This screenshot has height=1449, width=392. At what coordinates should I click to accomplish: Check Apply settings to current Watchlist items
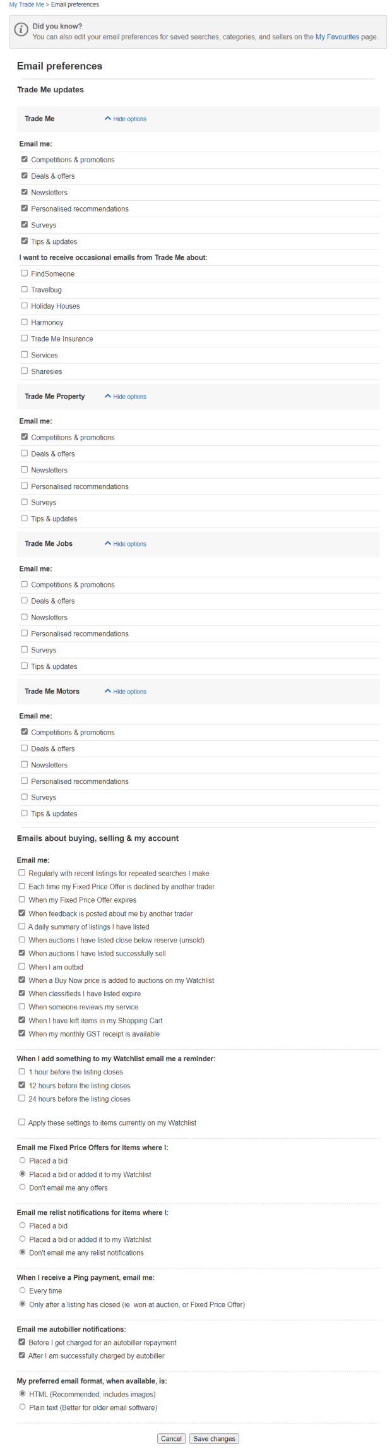coord(22,1122)
